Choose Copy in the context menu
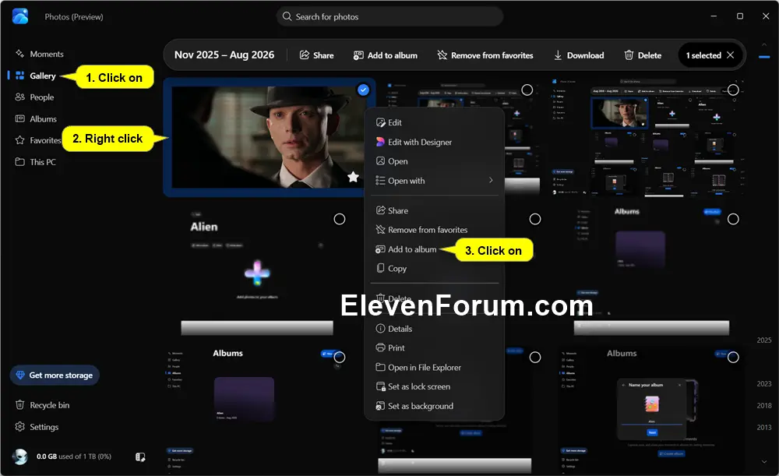 click(434, 268)
